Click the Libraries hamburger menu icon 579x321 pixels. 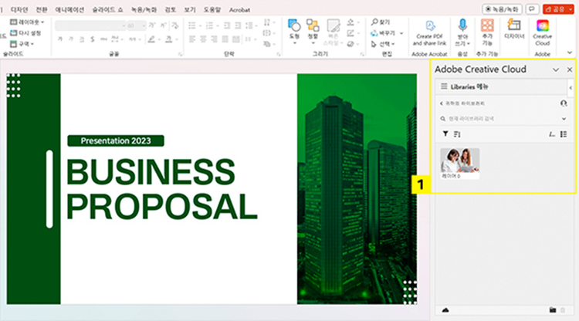[x=444, y=86]
